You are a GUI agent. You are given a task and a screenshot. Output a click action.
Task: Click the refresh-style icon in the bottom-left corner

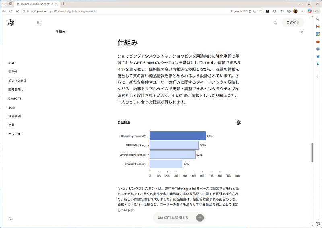(x=10, y=218)
